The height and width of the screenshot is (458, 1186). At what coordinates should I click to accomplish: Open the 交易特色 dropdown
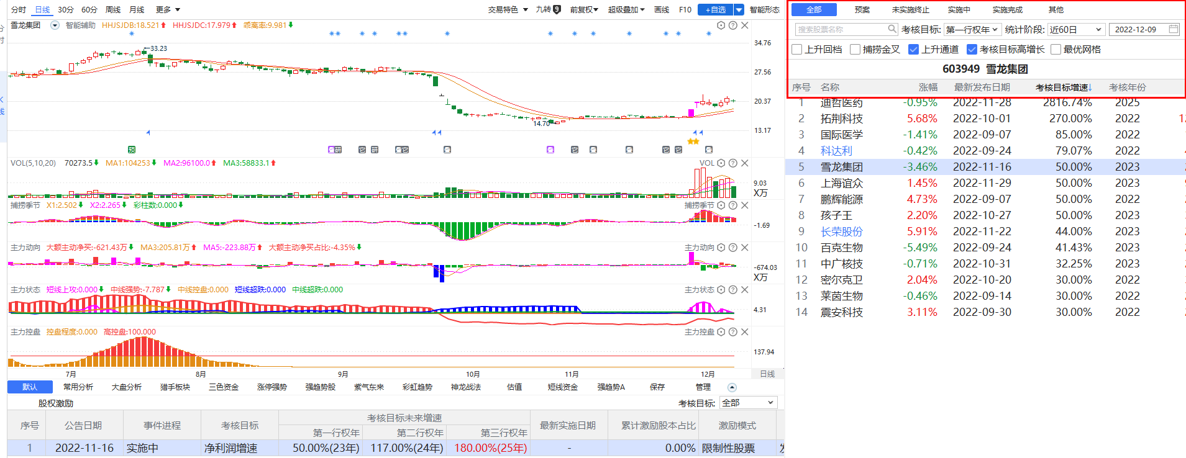(508, 9)
